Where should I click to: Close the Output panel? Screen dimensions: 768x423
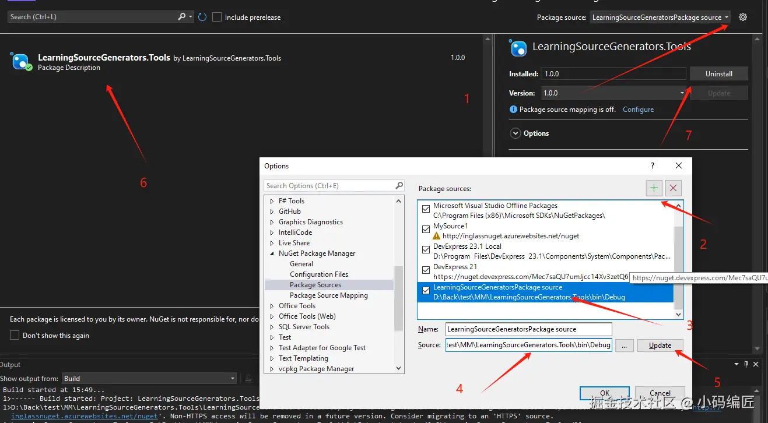click(756, 364)
